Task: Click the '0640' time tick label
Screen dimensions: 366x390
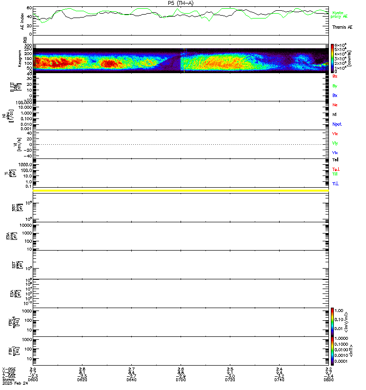Action: point(131,380)
